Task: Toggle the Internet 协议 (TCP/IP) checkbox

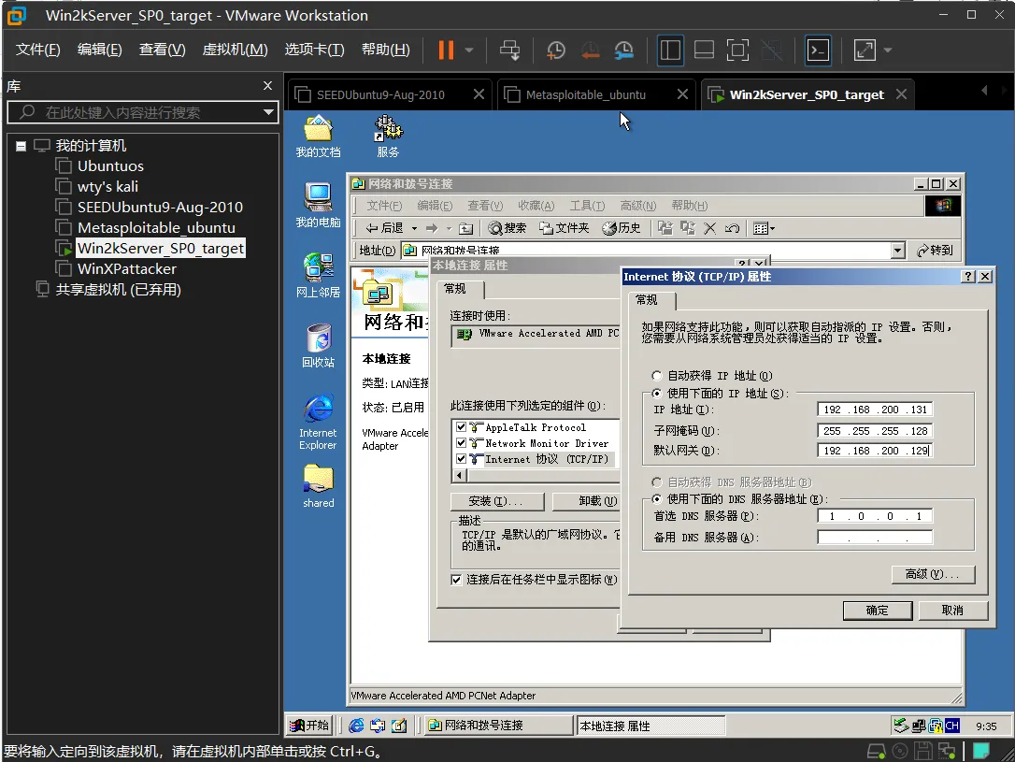Action: (x=461, y=459)
